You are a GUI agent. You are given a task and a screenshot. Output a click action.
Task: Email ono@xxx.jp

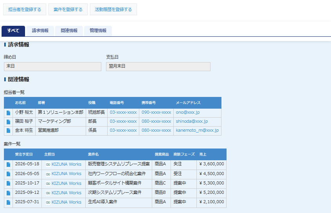[x=188, y=113]
